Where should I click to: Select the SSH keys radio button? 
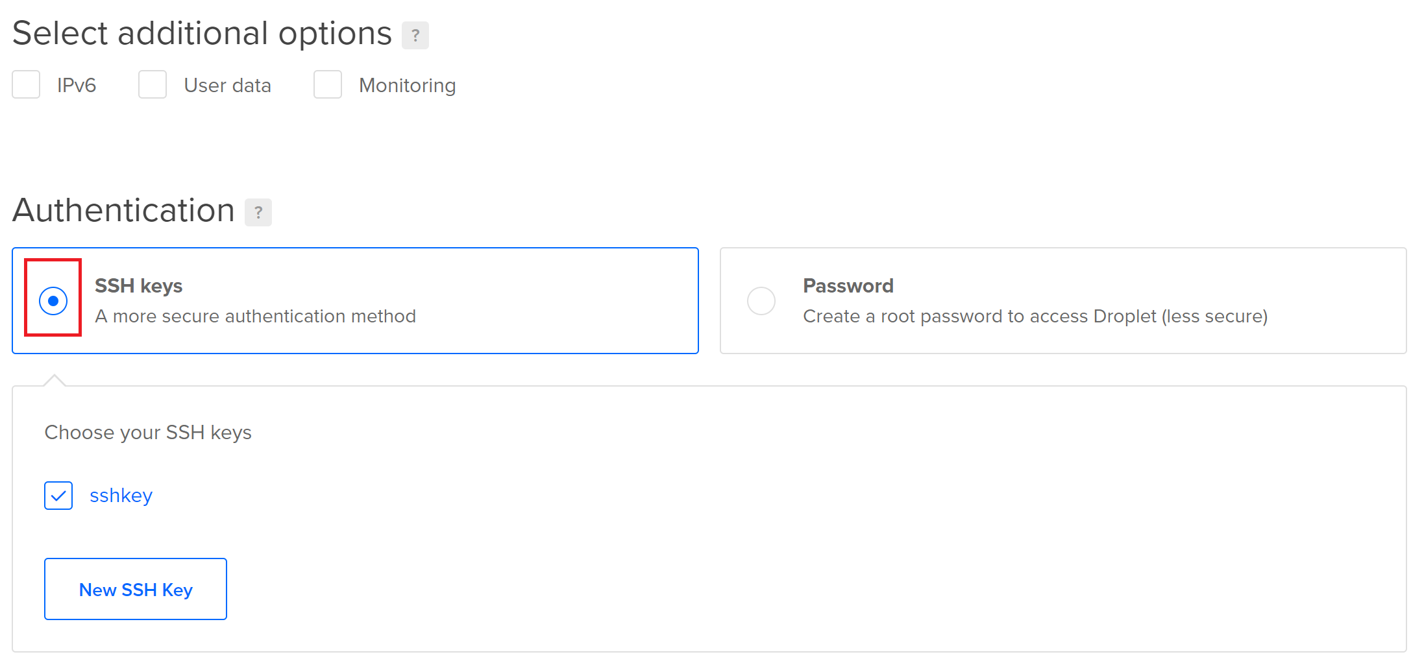[53, 301]
